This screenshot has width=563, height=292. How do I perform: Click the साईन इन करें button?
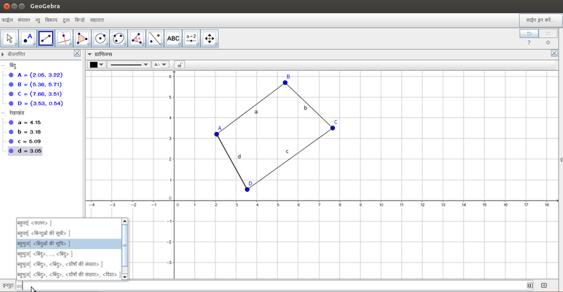point(540,20)
